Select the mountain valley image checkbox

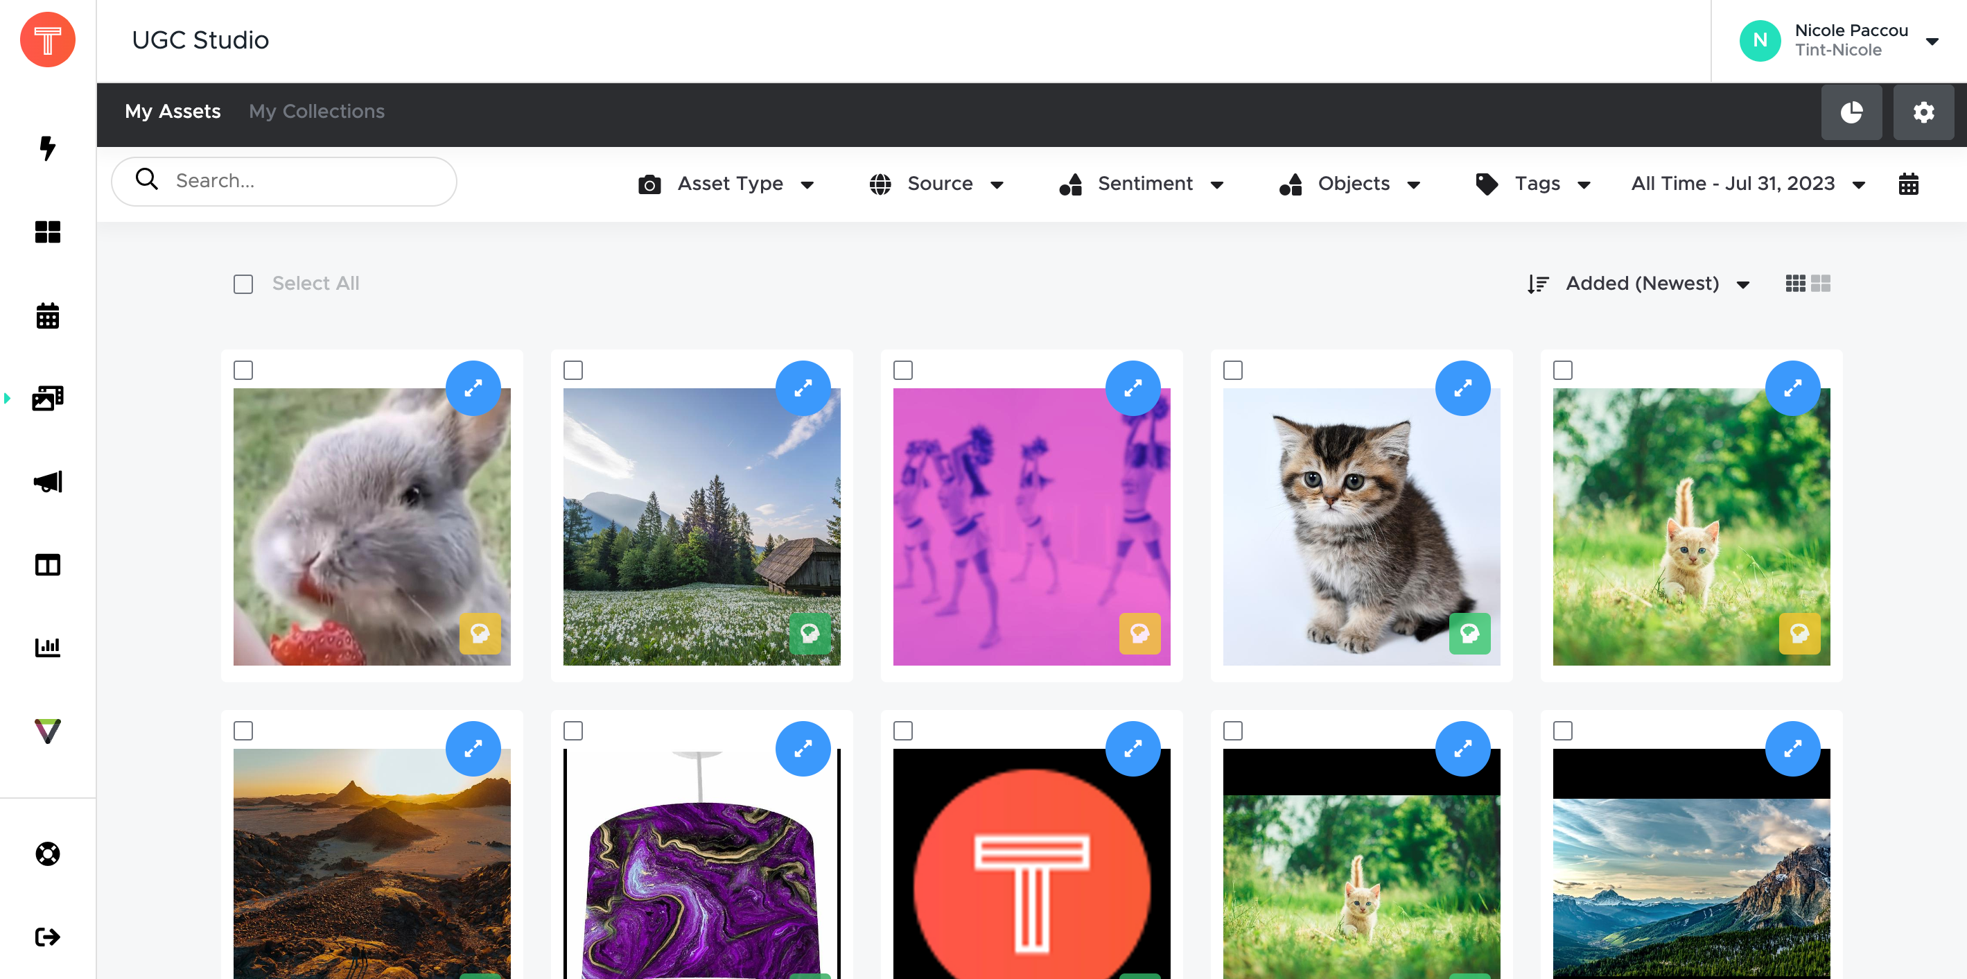[x=1563, y=731]
